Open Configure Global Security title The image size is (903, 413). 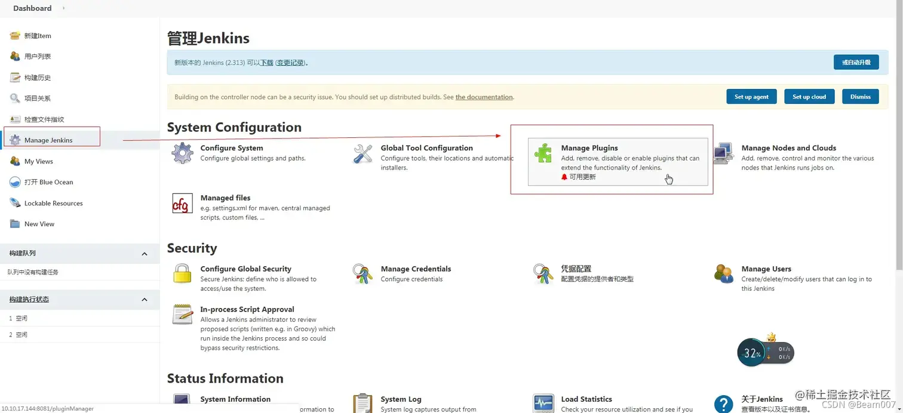point(245,269)
